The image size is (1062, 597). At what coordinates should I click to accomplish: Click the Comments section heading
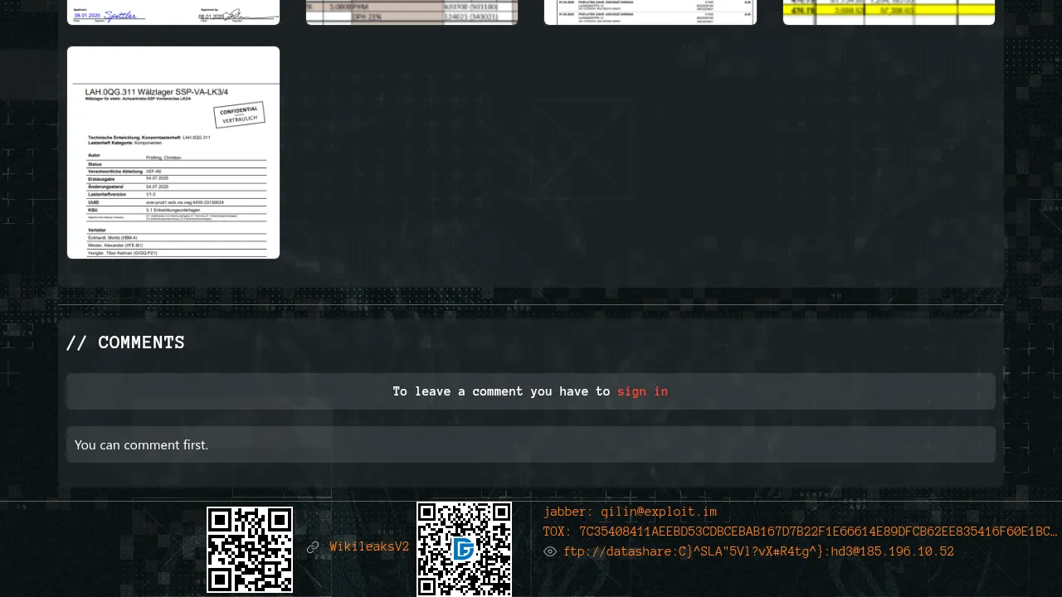[125, 342]
